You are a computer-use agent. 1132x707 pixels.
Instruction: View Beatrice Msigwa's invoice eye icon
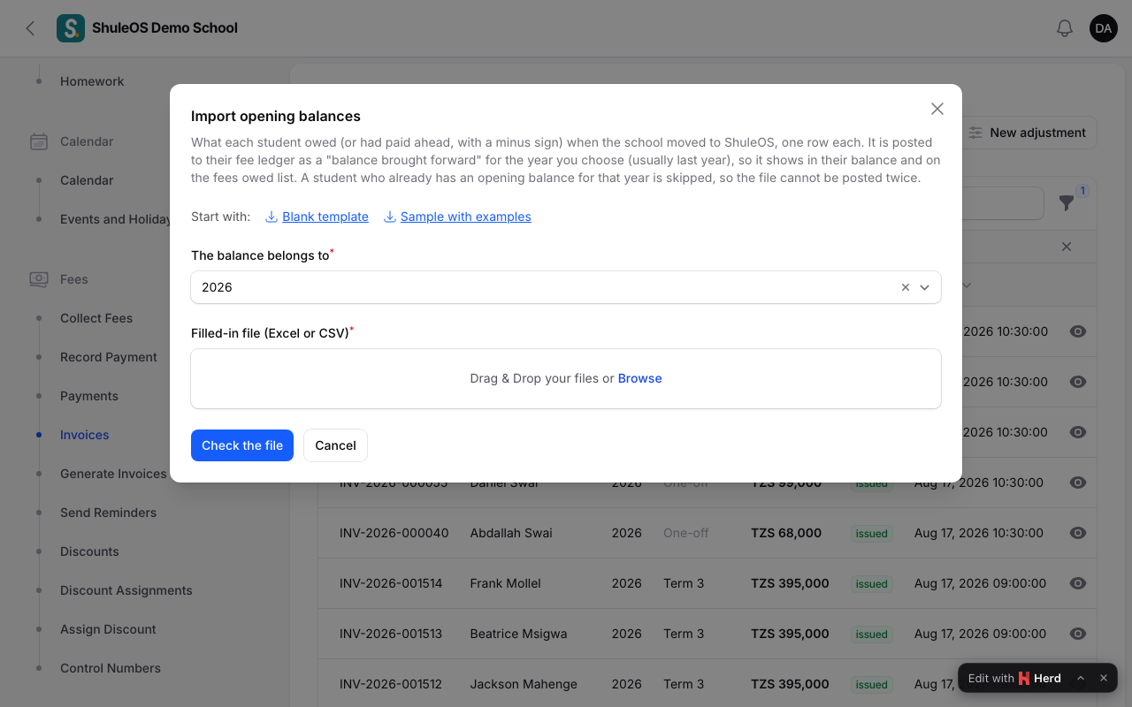[x=1077, y=634]
